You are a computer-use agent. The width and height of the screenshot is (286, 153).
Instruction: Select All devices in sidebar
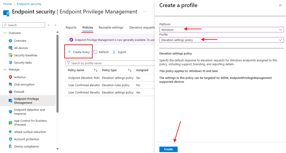coord(21,48)
